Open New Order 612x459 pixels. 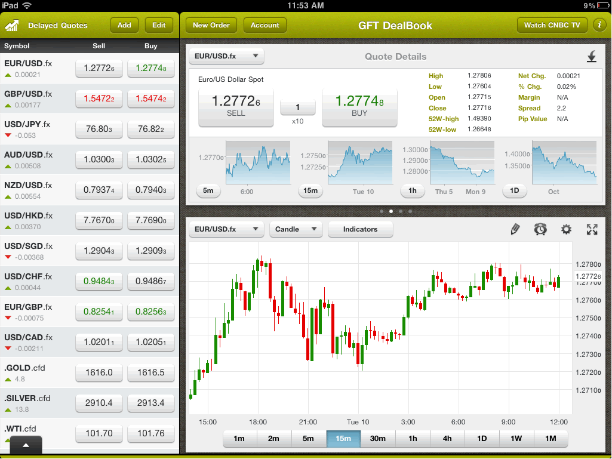coord(211,25)
